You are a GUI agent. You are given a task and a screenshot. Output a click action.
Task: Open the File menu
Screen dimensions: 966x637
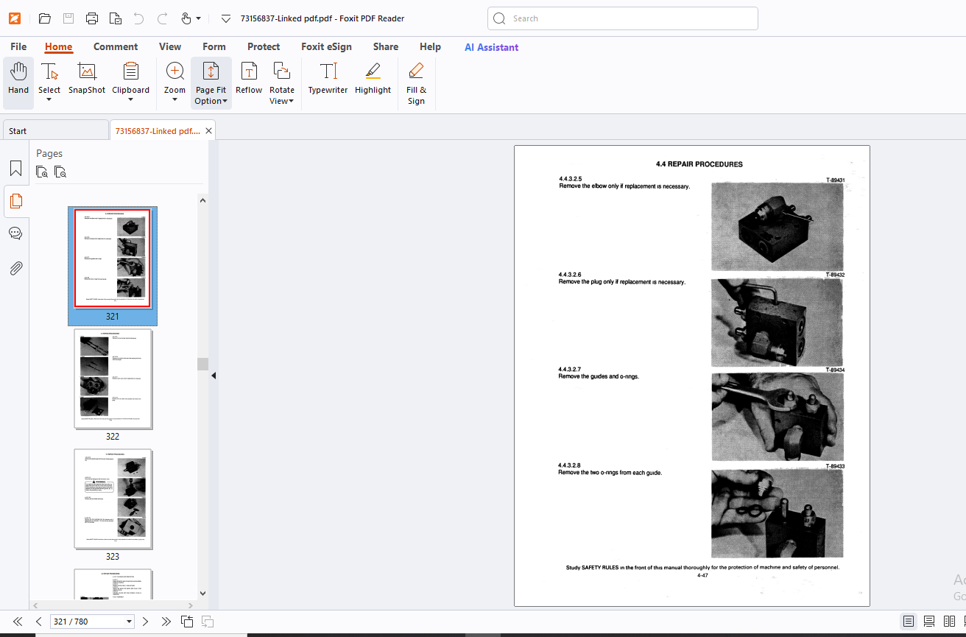coord(18,46)
